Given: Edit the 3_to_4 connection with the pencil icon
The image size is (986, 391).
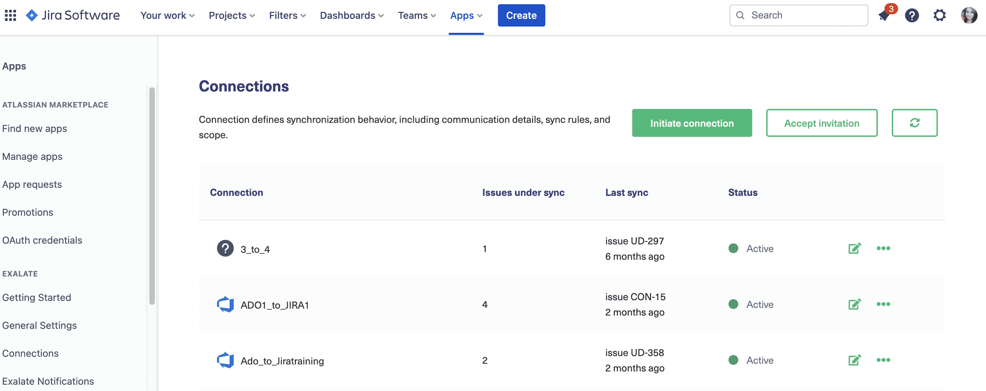Looking at the screenshot, I should tap(854, 248).
